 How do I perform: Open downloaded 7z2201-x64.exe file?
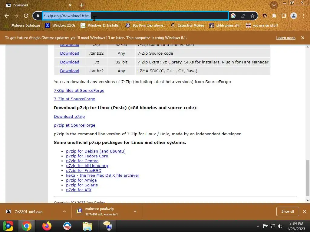coord(29,211)
